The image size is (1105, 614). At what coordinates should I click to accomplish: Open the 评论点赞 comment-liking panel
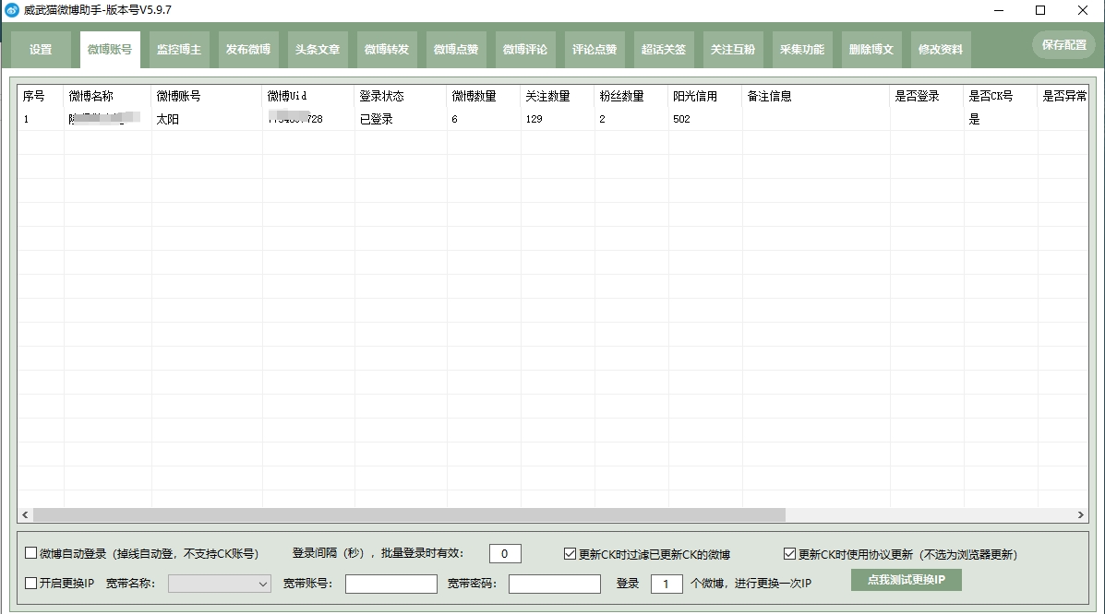click(x=594, y=50)
